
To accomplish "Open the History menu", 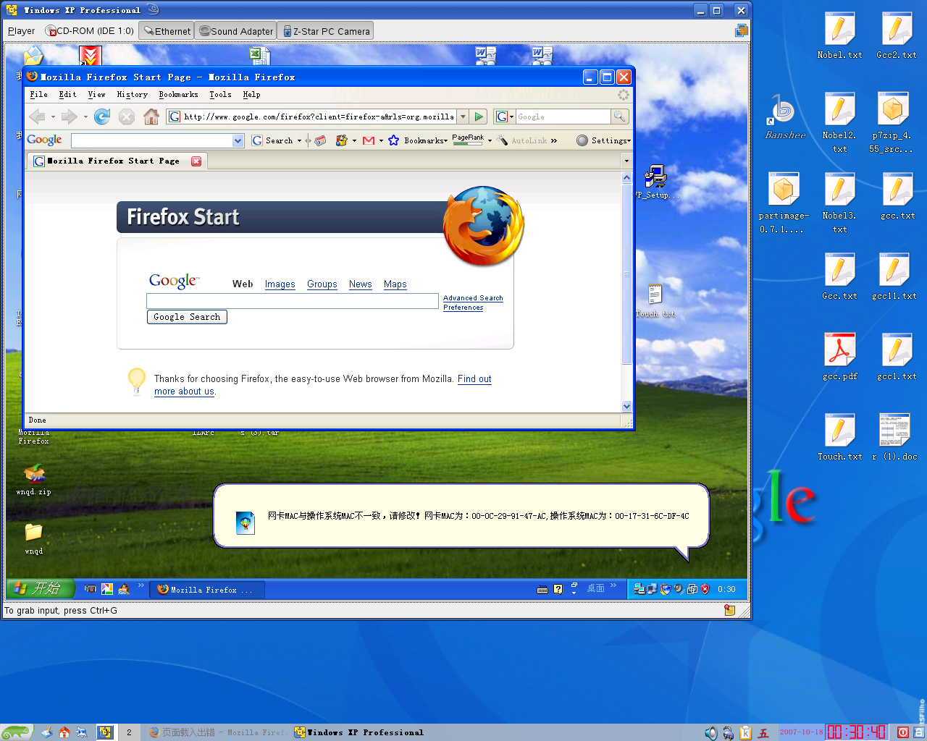I will [x=132, y=95].
